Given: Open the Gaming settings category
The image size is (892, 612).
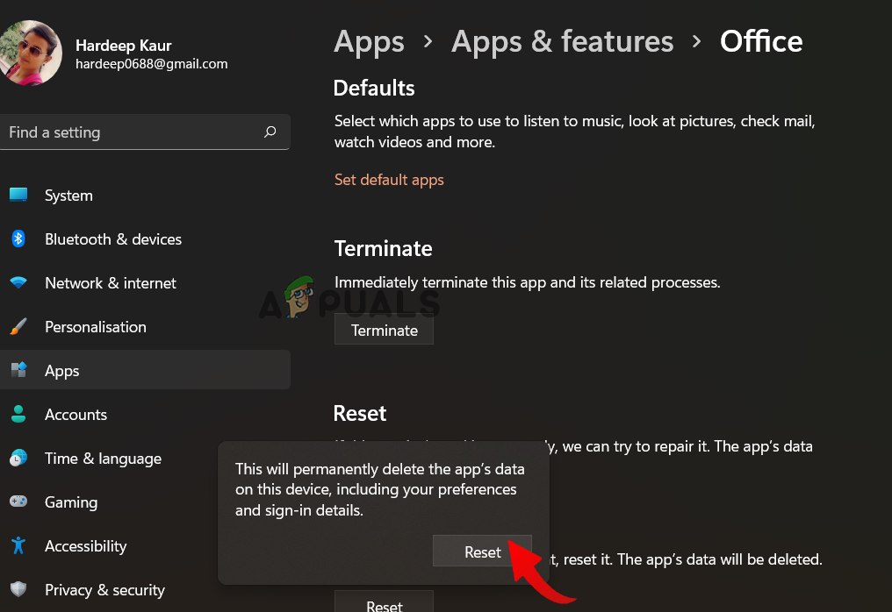Looking at the screenshot, I should point(70,502).
